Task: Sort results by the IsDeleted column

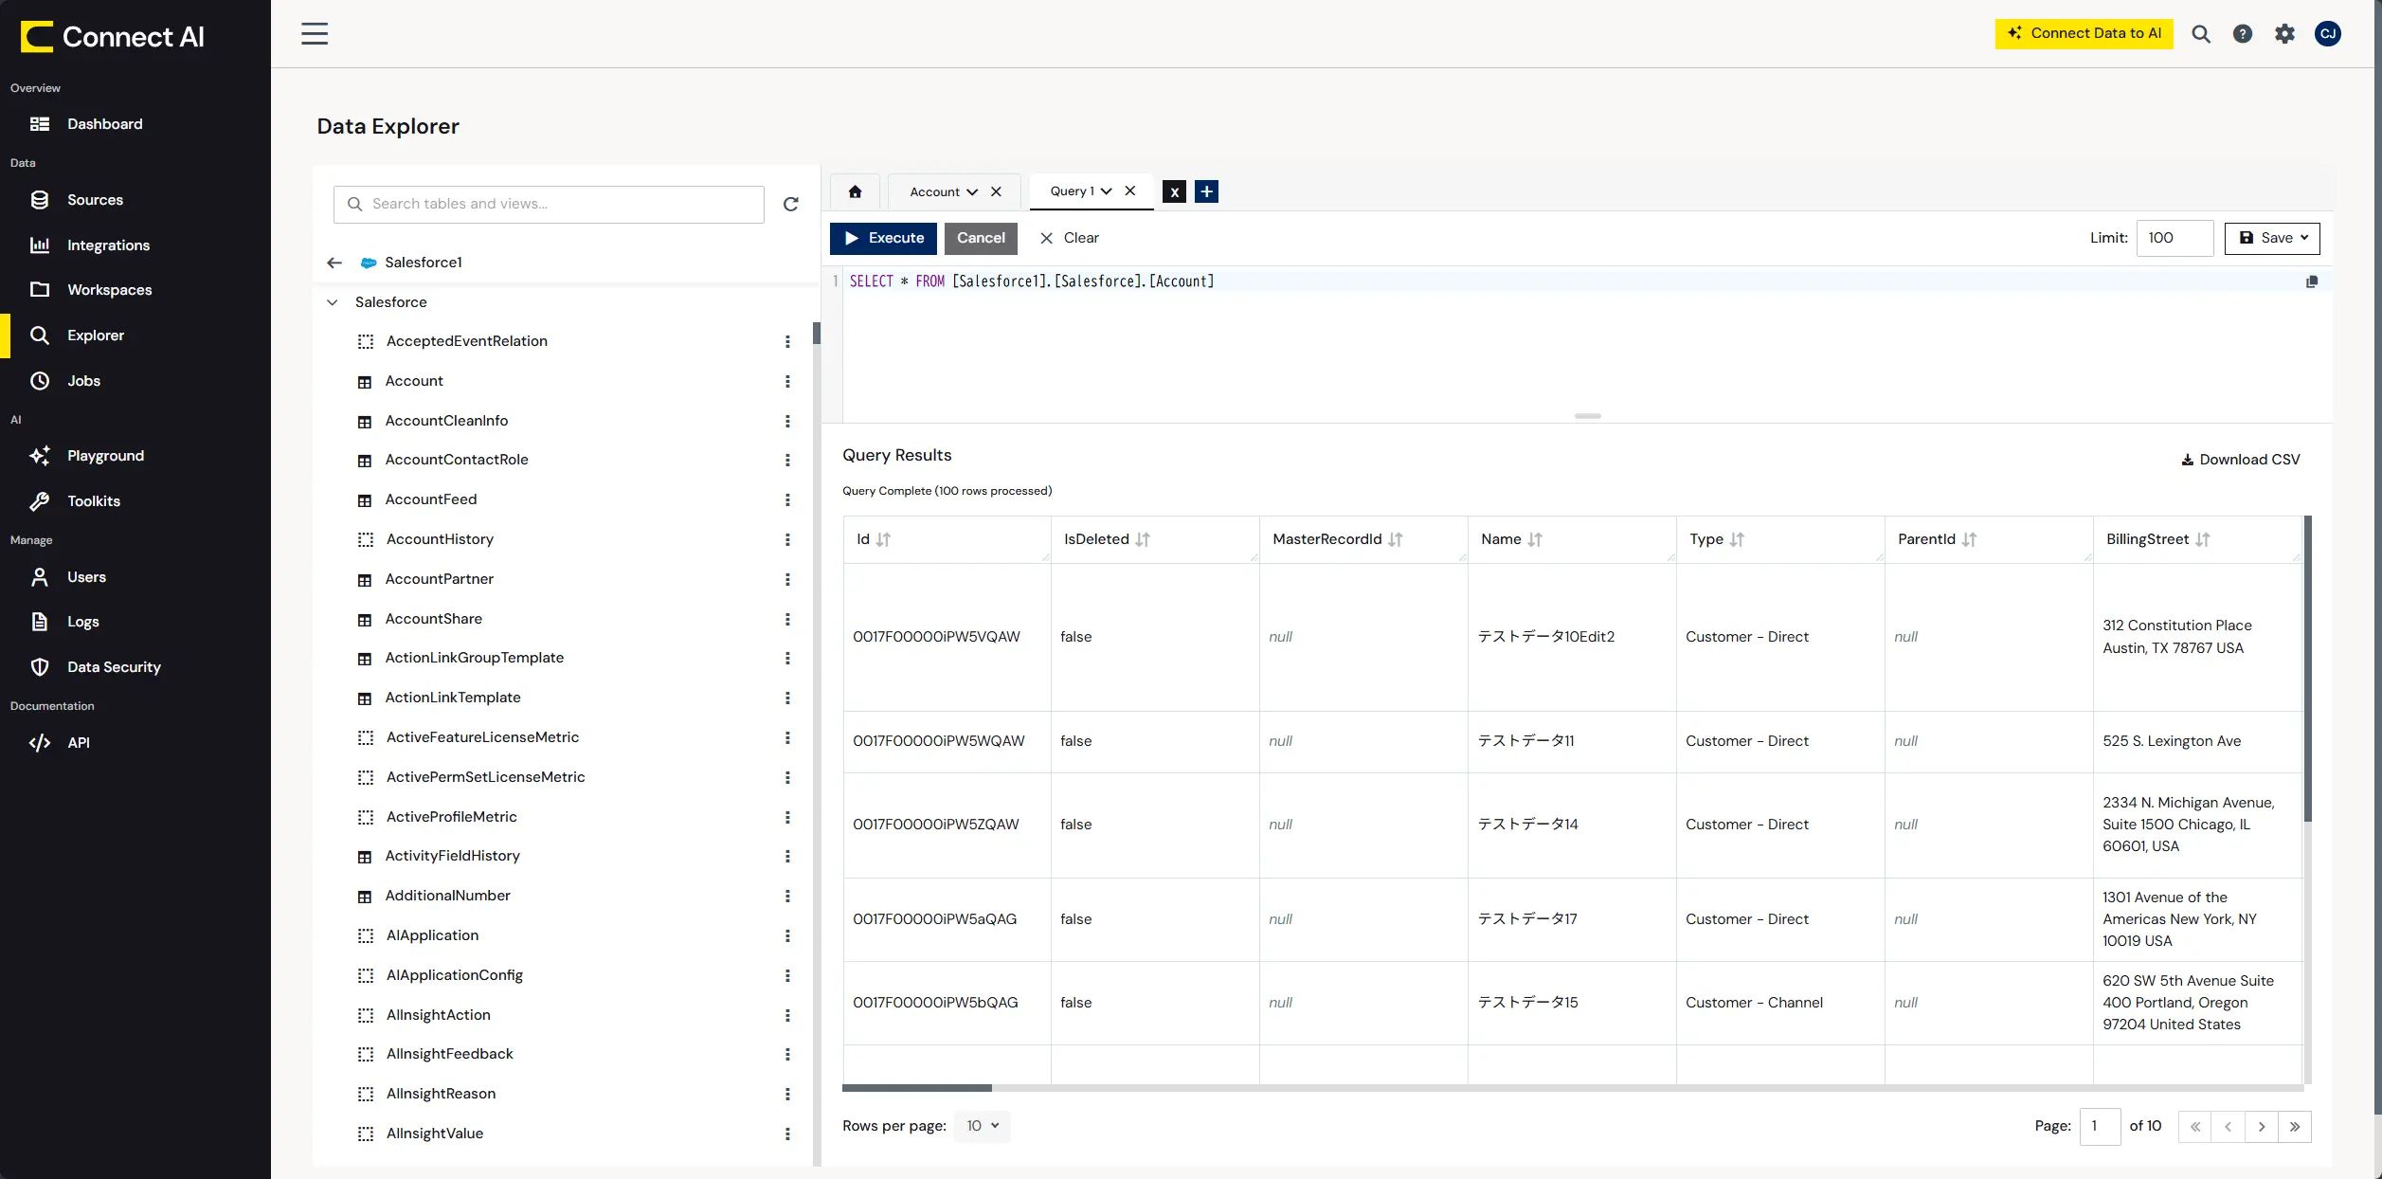Action: pos(1143,539)
